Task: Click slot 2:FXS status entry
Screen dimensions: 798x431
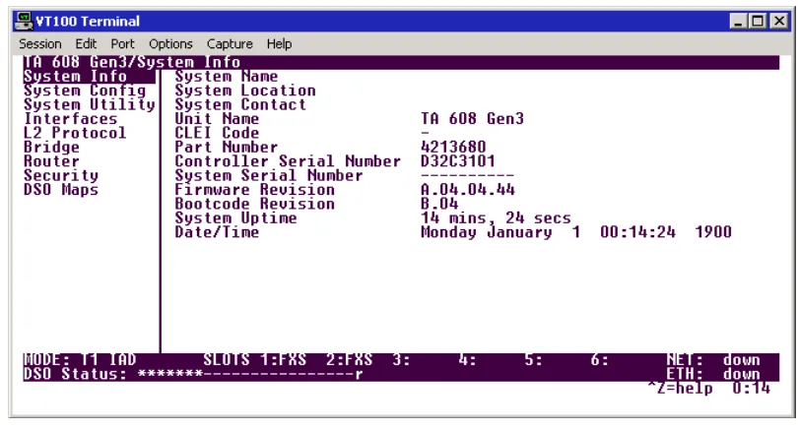Action: point(350,360)
